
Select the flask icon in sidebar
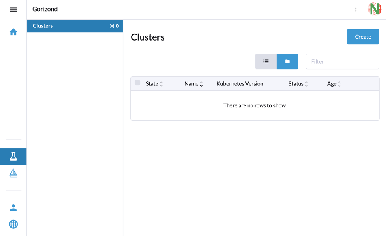click(x=13, y=156)
